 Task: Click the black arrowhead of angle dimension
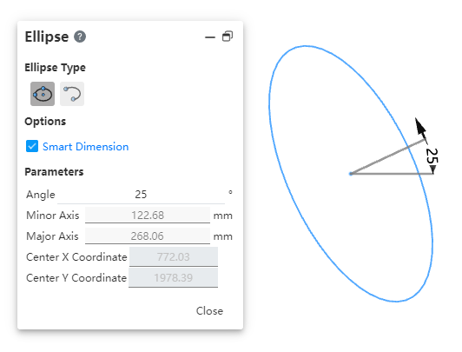(x=420, y=126)
